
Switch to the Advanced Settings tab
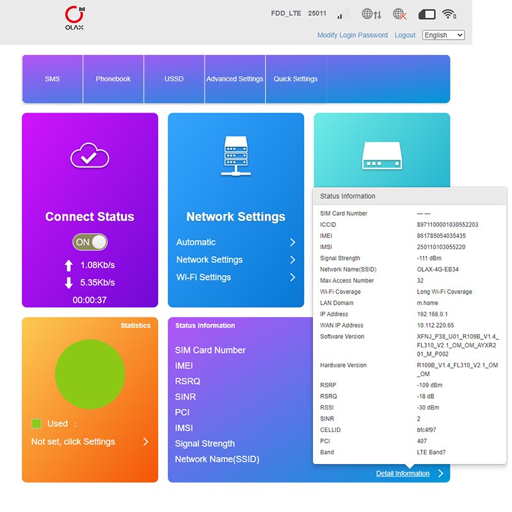tap(235, 79)
